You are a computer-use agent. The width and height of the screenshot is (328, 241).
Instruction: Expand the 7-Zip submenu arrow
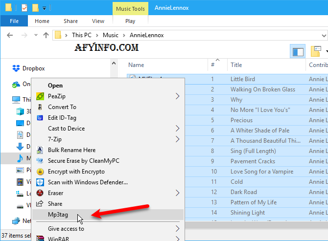[177, 139]
